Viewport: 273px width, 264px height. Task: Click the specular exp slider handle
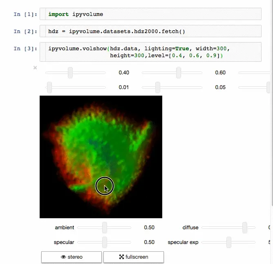click(x=229, y=242)
